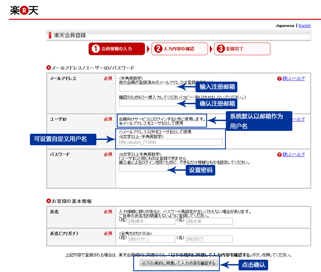Click the step 2 number circle icon
This screenshot has width=321, height=272.
pos(158,49)
